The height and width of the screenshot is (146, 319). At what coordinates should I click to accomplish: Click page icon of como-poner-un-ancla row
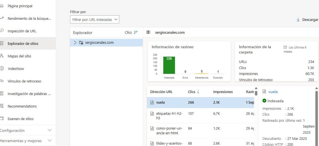[152, 128]
